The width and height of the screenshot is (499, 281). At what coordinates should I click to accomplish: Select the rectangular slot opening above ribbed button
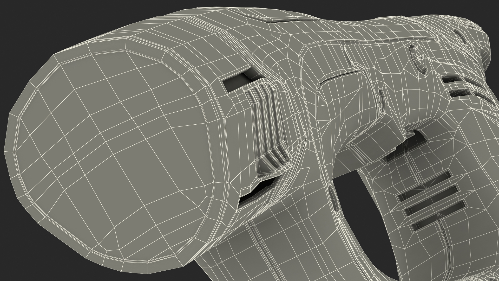pos(238,82)
